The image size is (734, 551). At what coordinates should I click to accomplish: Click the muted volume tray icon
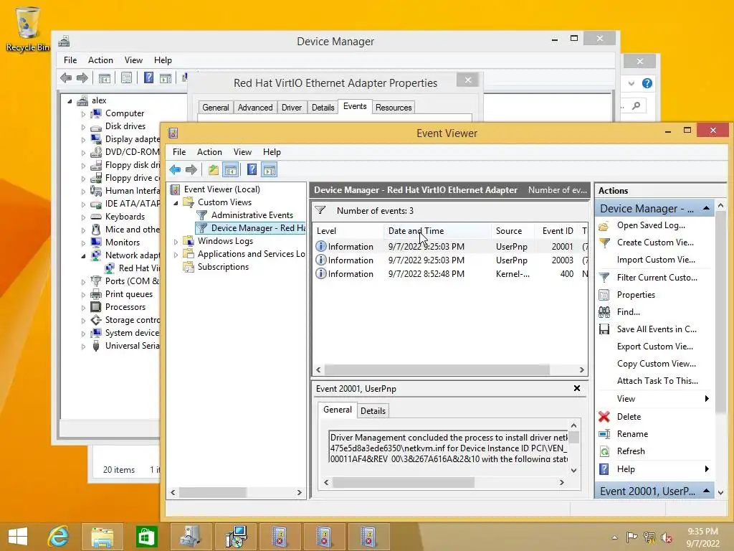667,537
